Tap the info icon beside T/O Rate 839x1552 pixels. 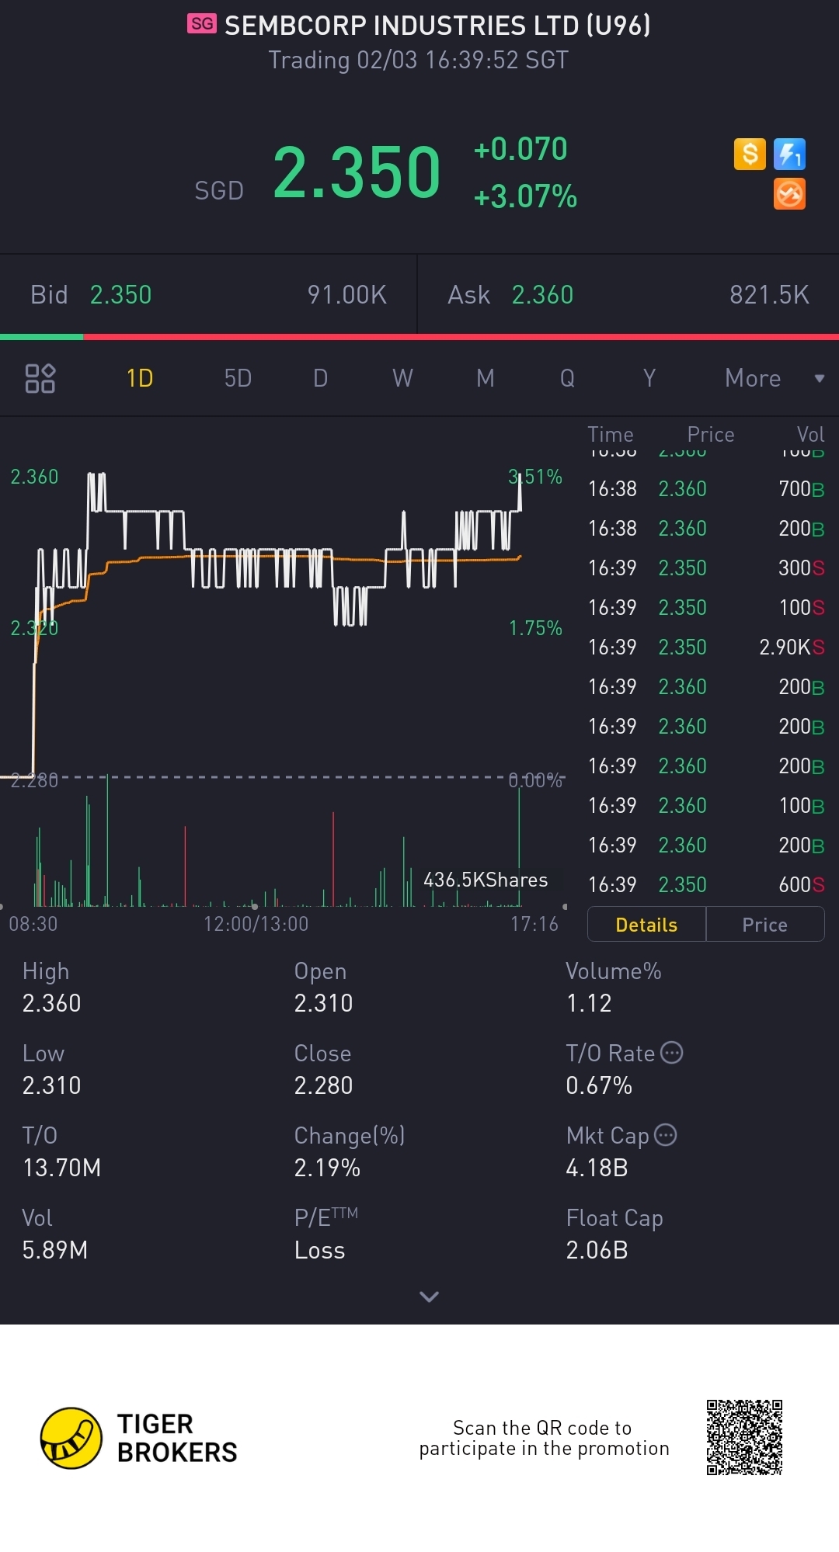click(x=672, y=1053)
